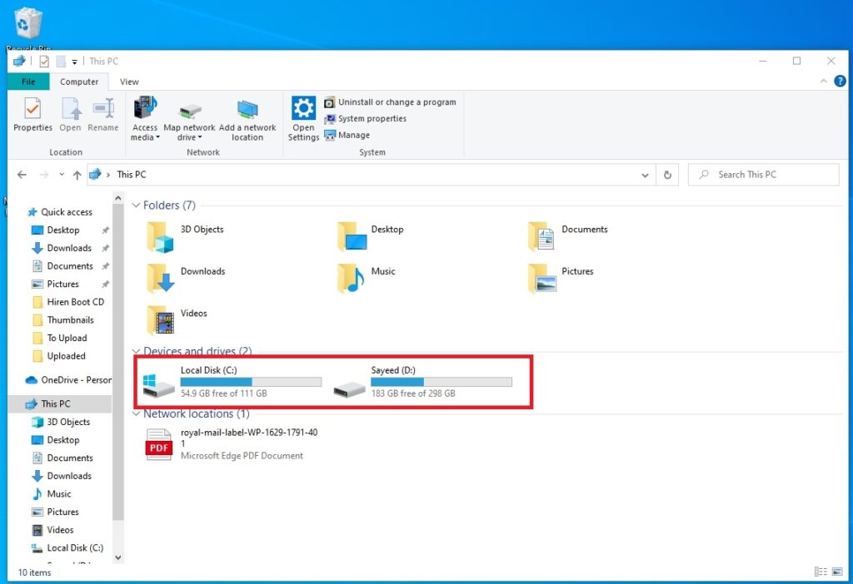
Task: Expand the address bar history dropdown
Action: pos(646,175)
